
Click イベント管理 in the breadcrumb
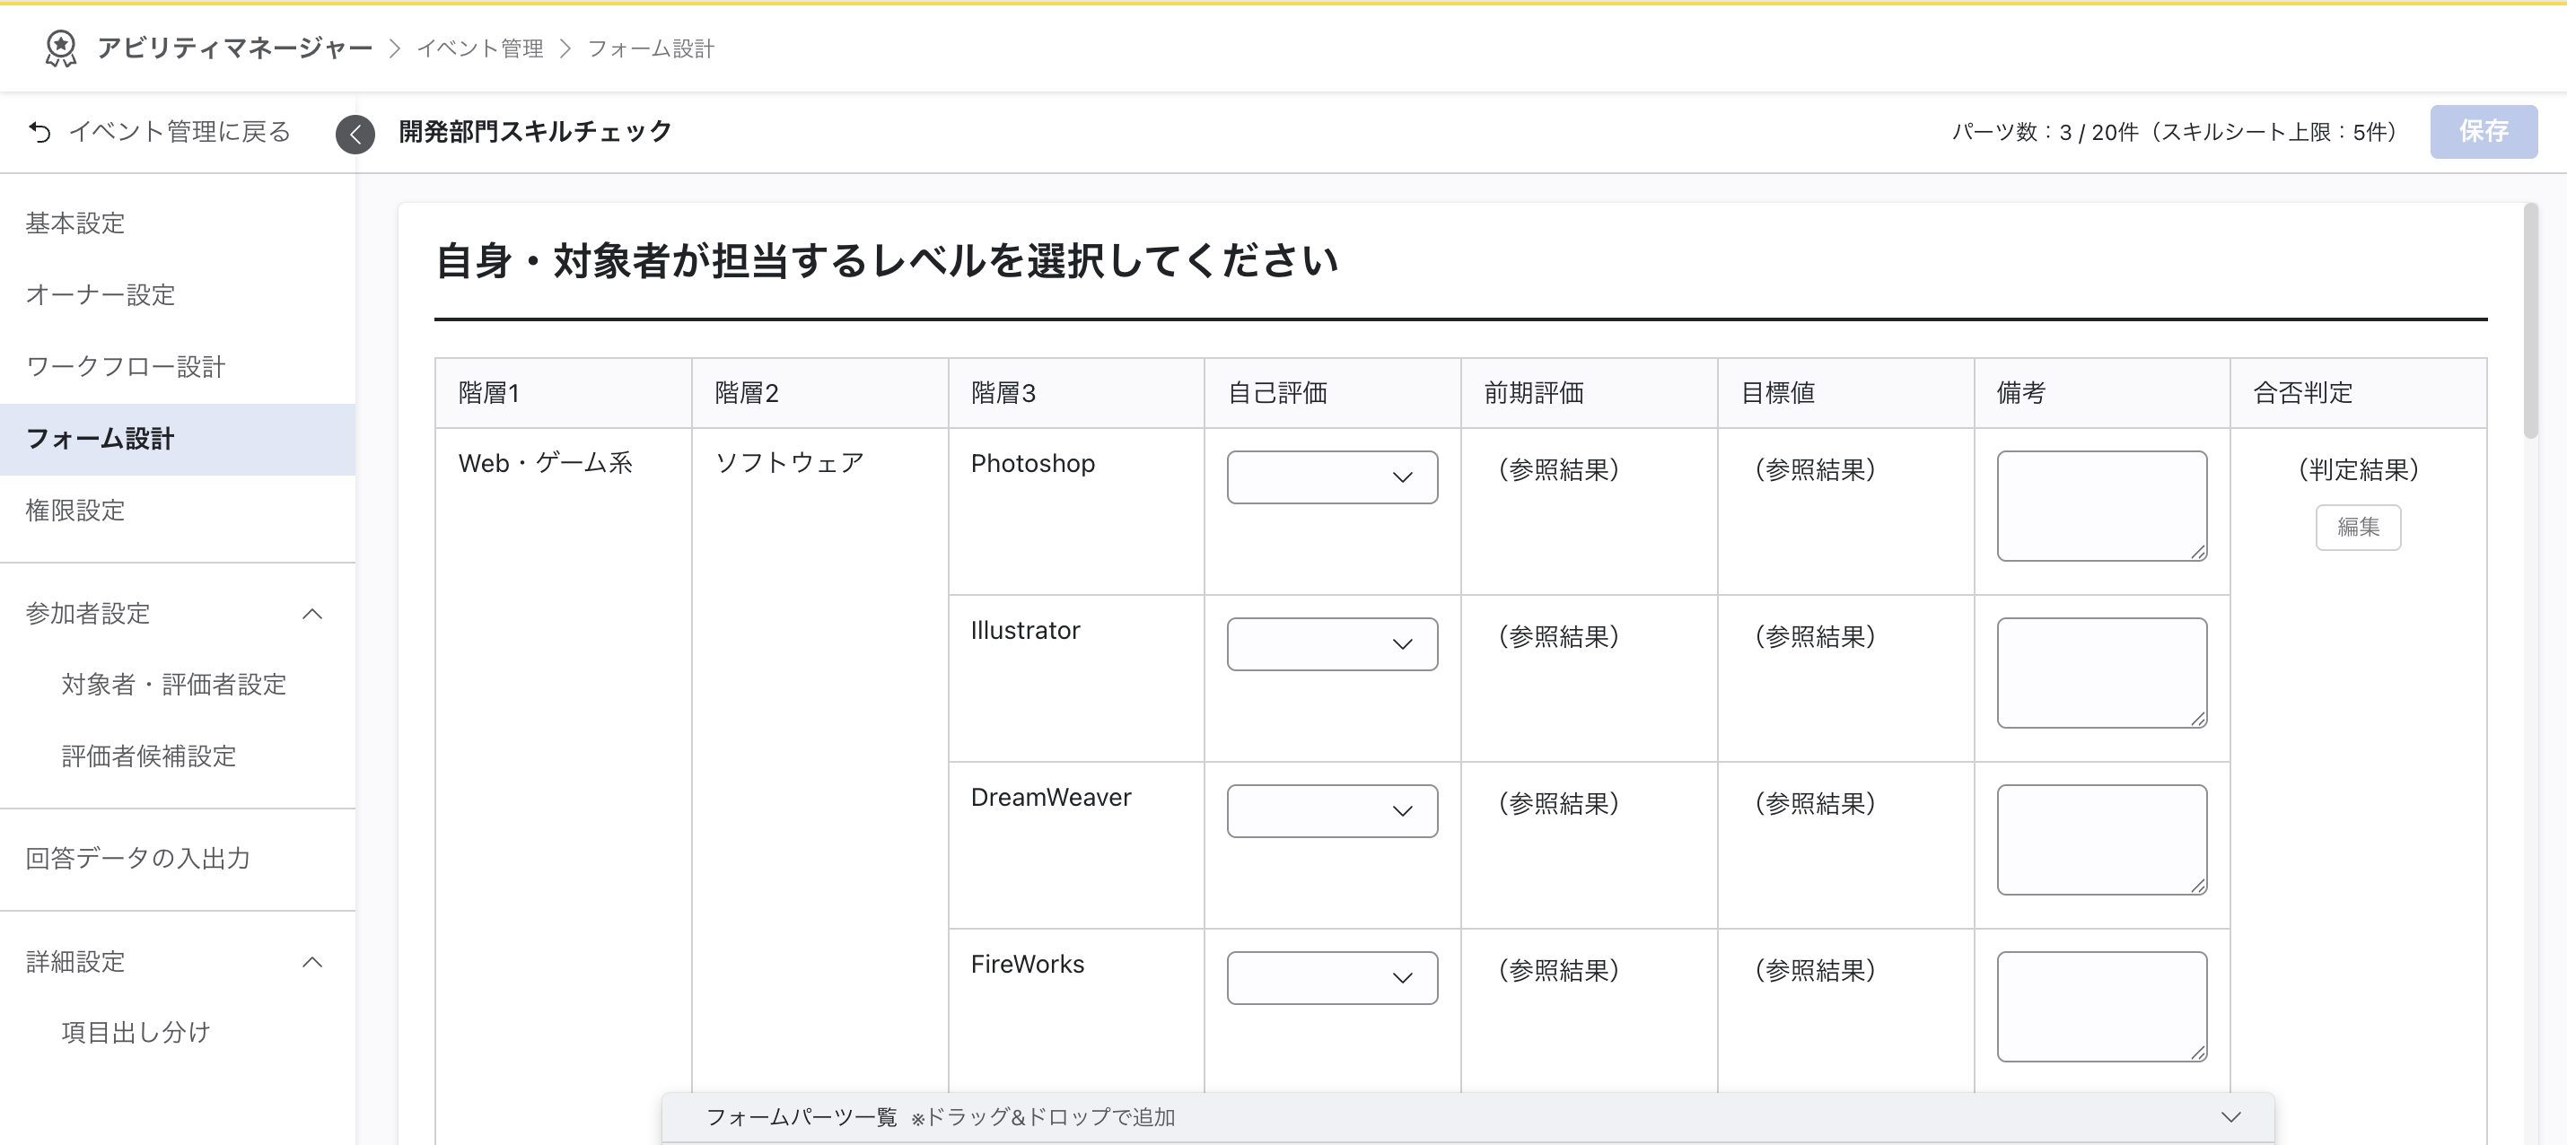[479, 48]
